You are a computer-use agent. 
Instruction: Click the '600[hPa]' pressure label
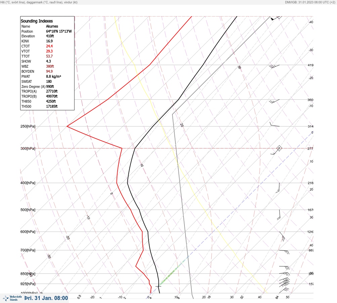[x=28, y=232]
